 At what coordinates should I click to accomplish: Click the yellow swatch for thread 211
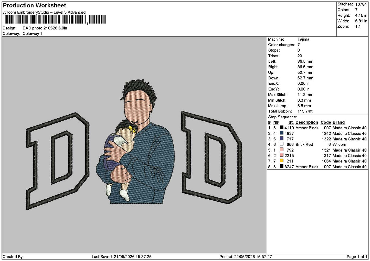[x=281, y=161]
